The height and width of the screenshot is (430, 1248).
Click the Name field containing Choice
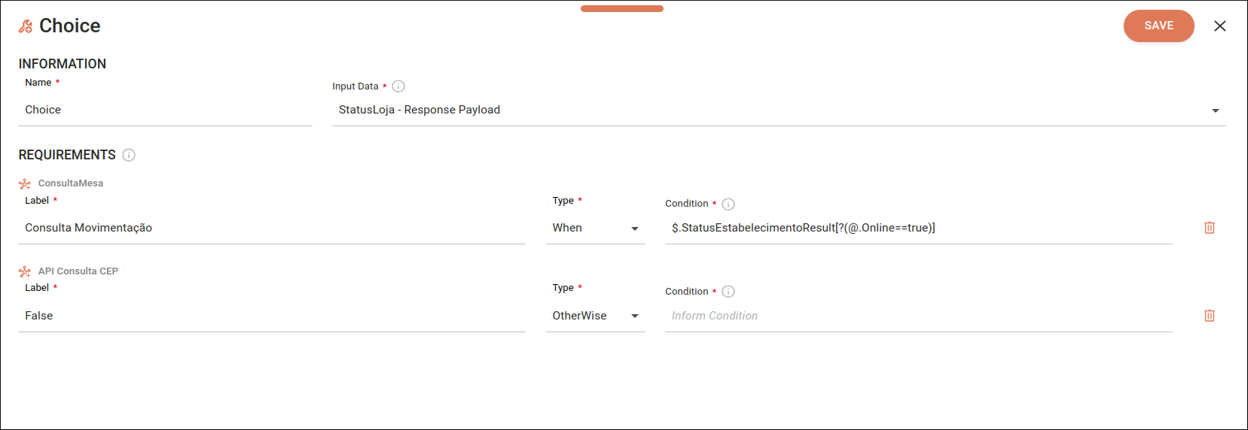[165, 110]
